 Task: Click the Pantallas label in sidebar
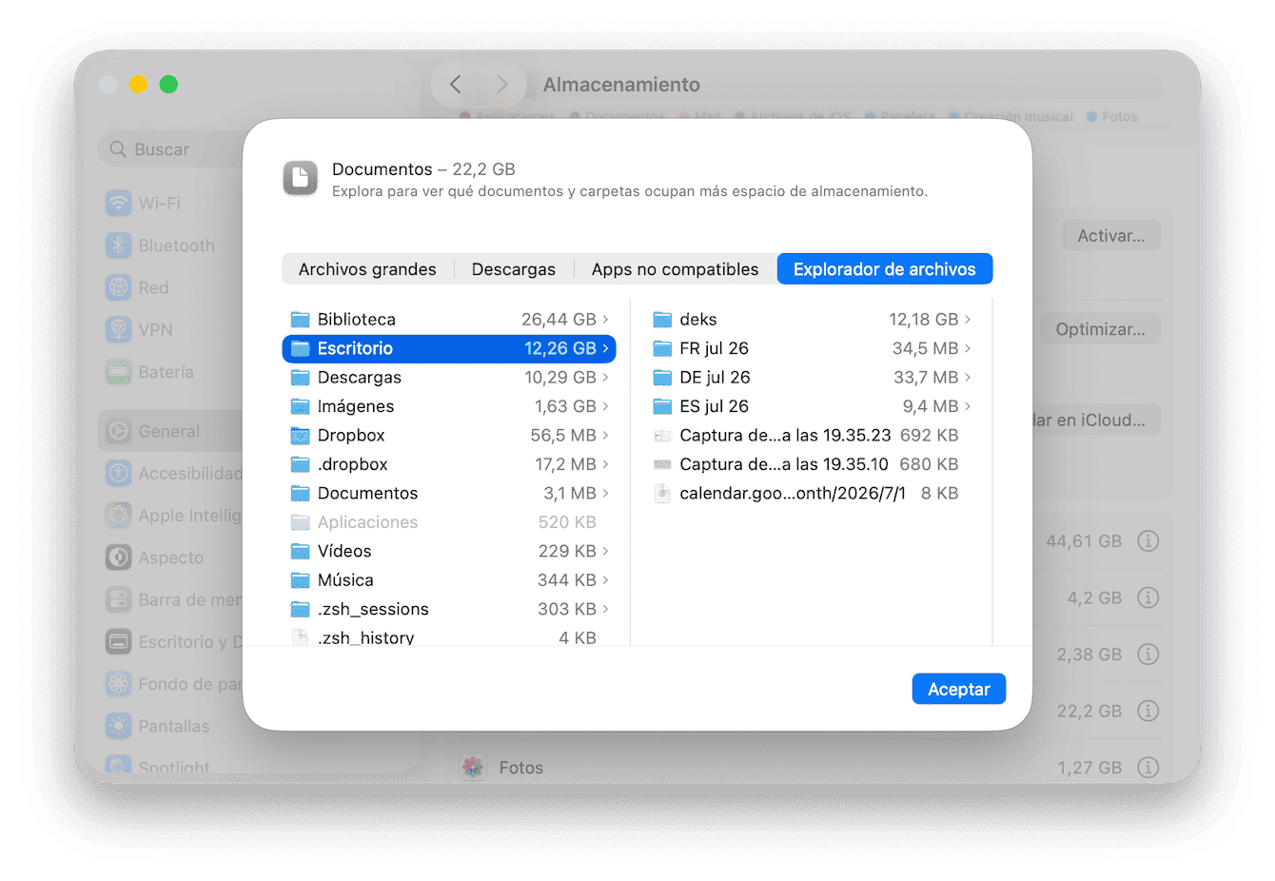(174, 727)
